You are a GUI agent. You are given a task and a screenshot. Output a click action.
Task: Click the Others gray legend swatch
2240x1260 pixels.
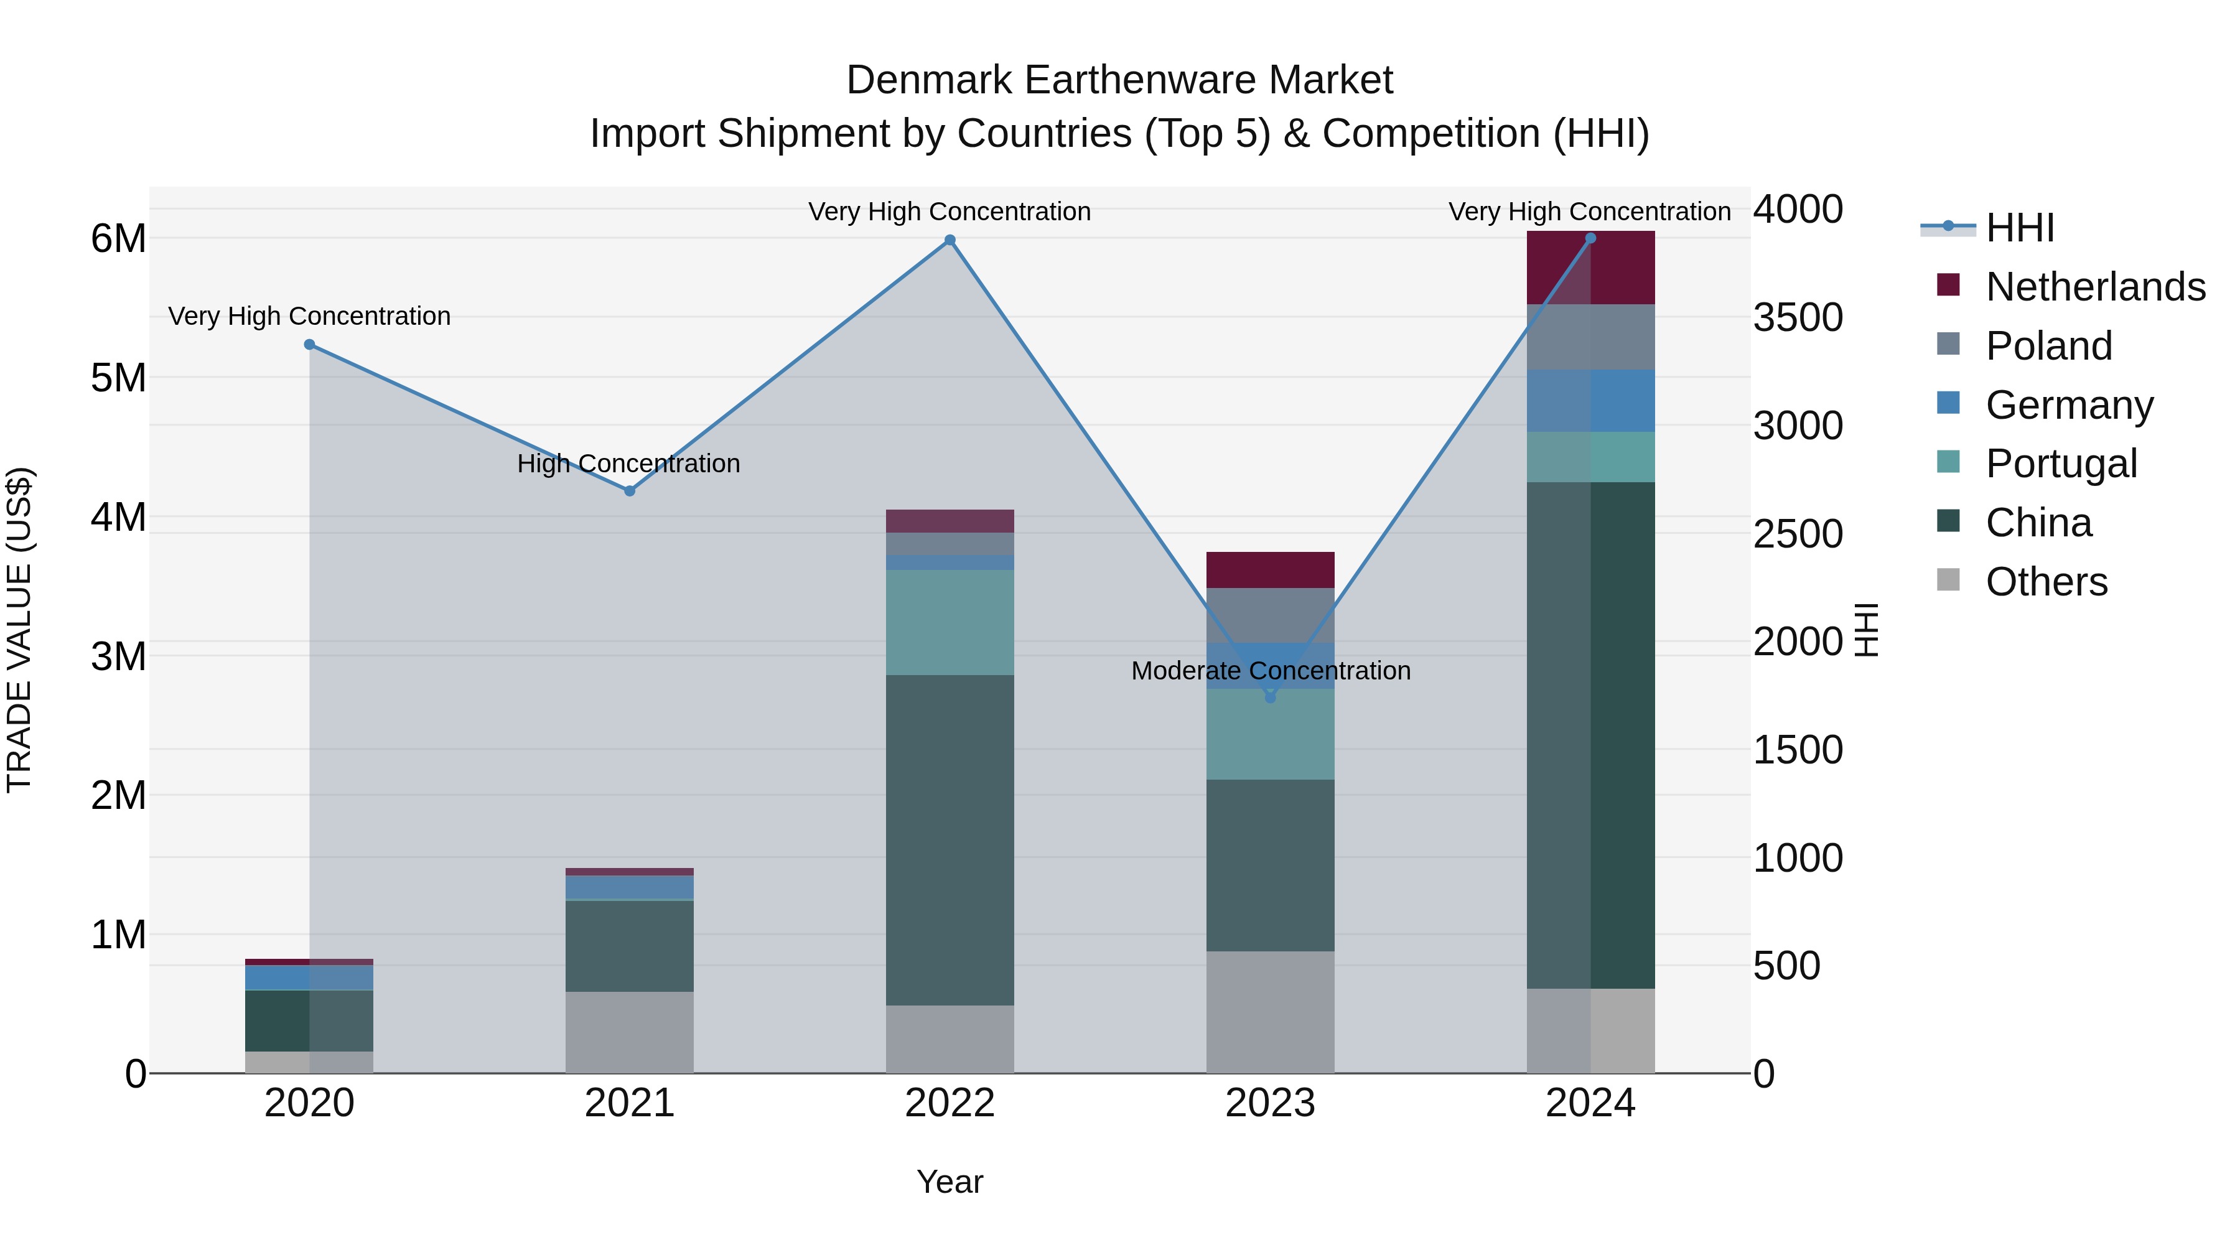click(1949, 580)
